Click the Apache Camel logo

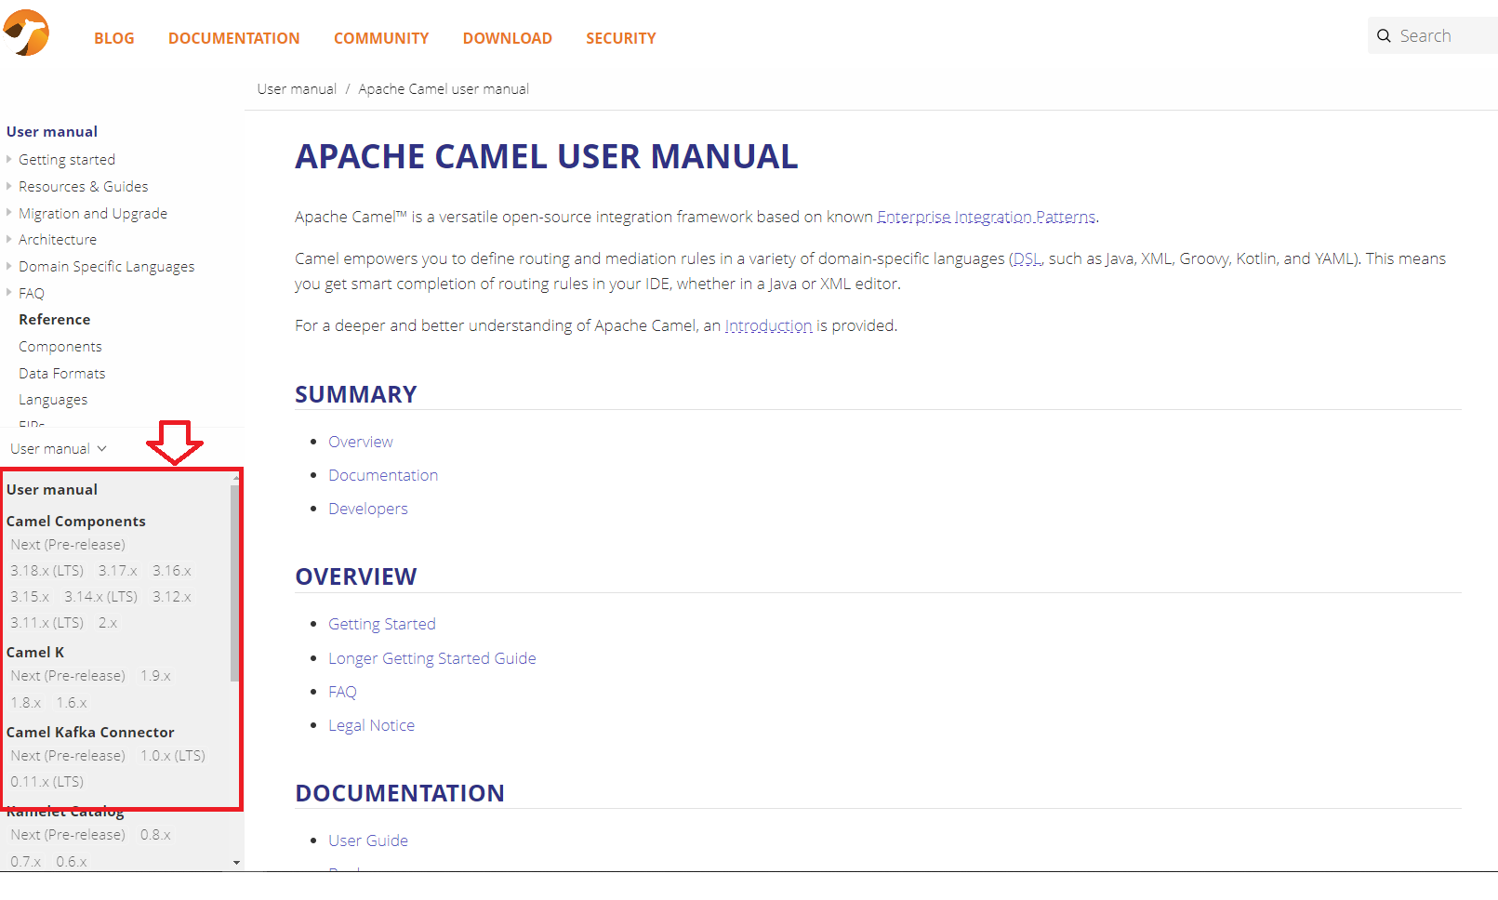26,33
